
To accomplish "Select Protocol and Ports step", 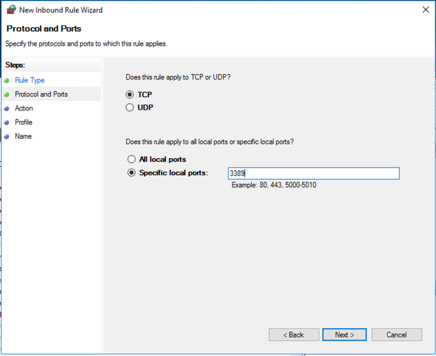I will point(41,94).
